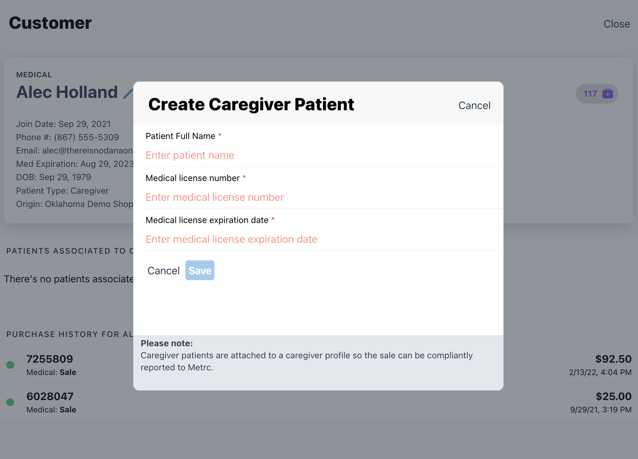Click into the medical license number field
The height and width of the screenshot is (459, 638).
point(324,197)
